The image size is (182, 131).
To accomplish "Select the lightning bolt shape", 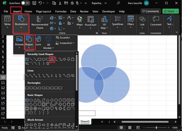I will click(x=56, y=108).
